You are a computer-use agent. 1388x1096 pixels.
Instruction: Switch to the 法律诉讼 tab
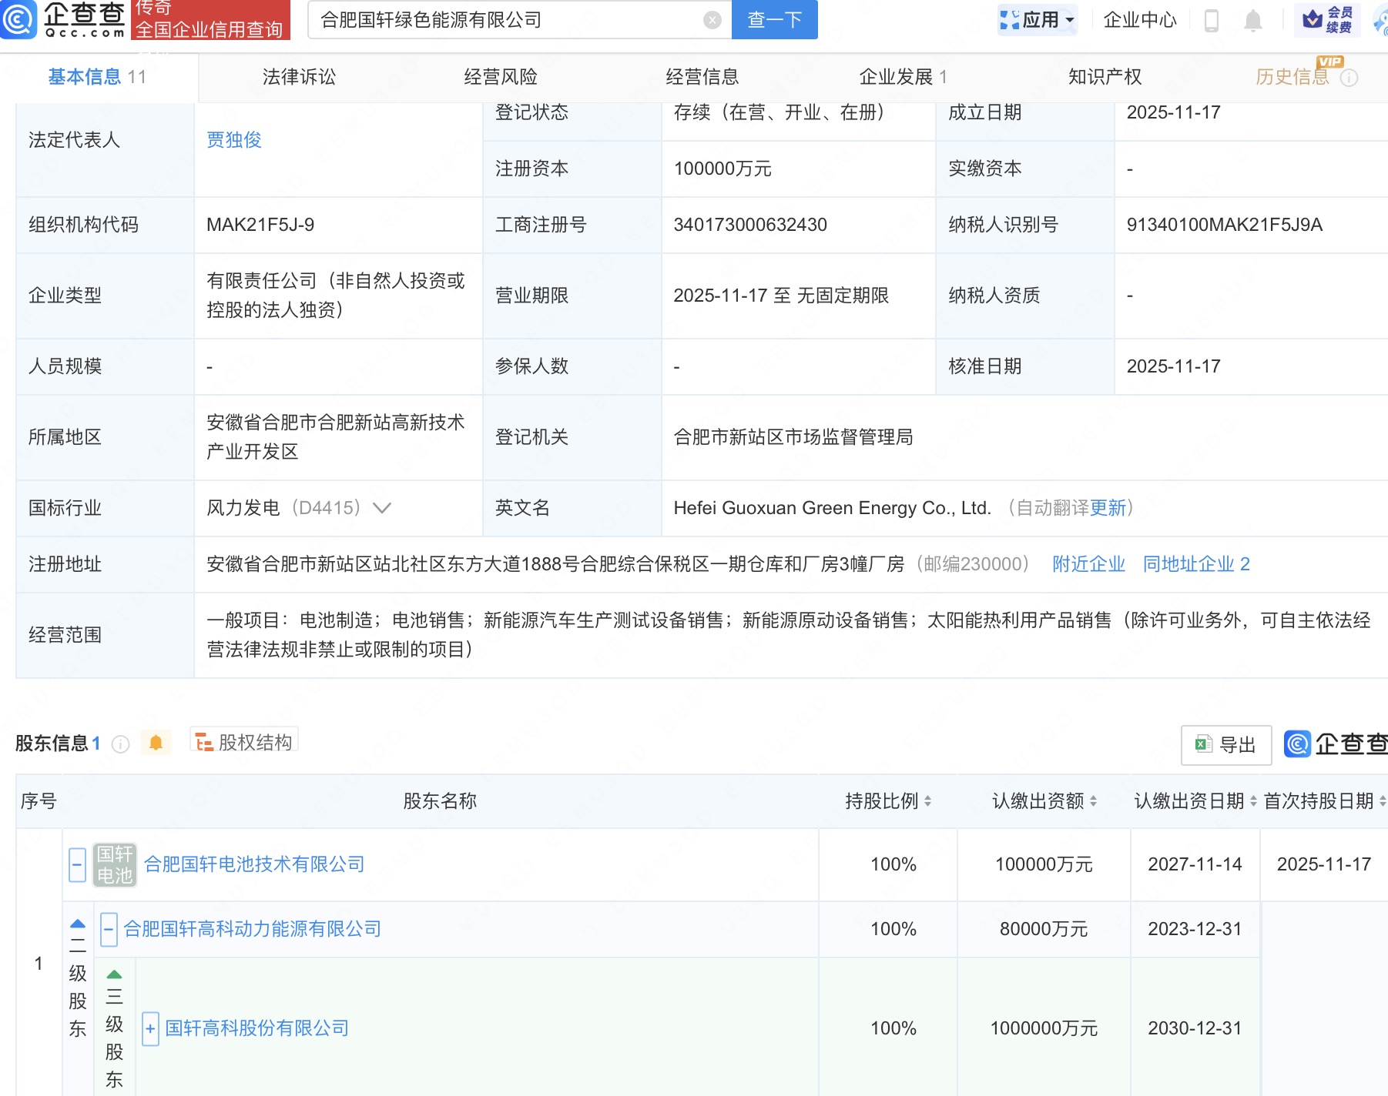(299, 77)
